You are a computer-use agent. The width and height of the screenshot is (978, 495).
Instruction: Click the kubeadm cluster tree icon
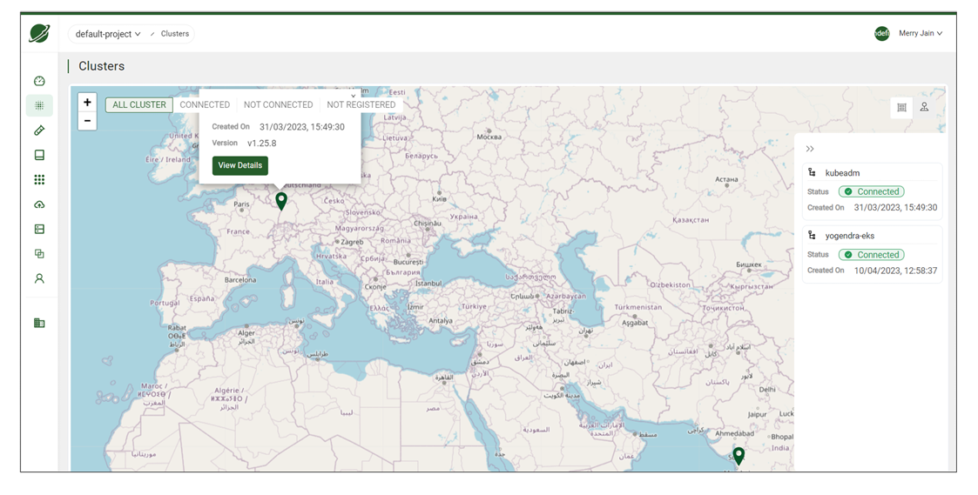(x=812, y=173)
